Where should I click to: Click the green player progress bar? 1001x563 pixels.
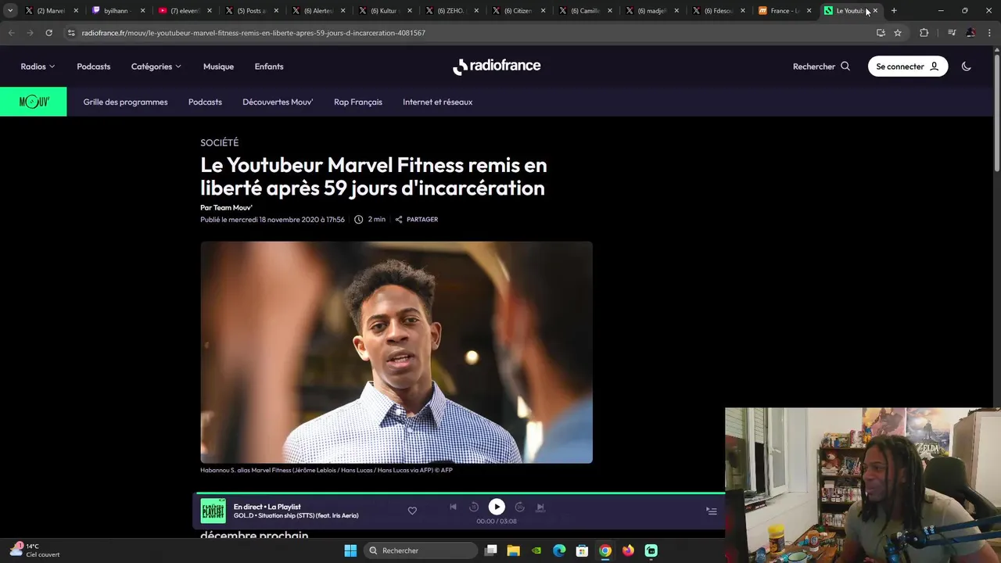461,493
